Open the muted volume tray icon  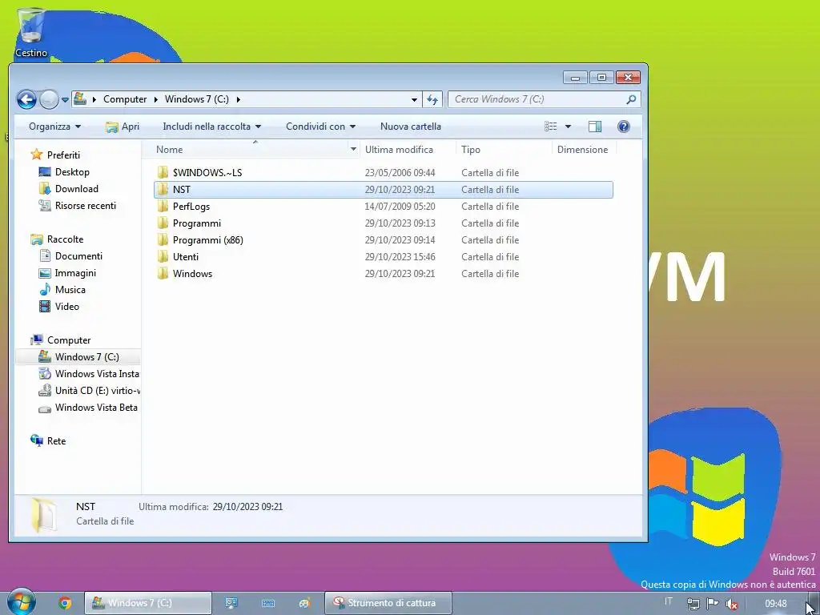click(732, 604)
